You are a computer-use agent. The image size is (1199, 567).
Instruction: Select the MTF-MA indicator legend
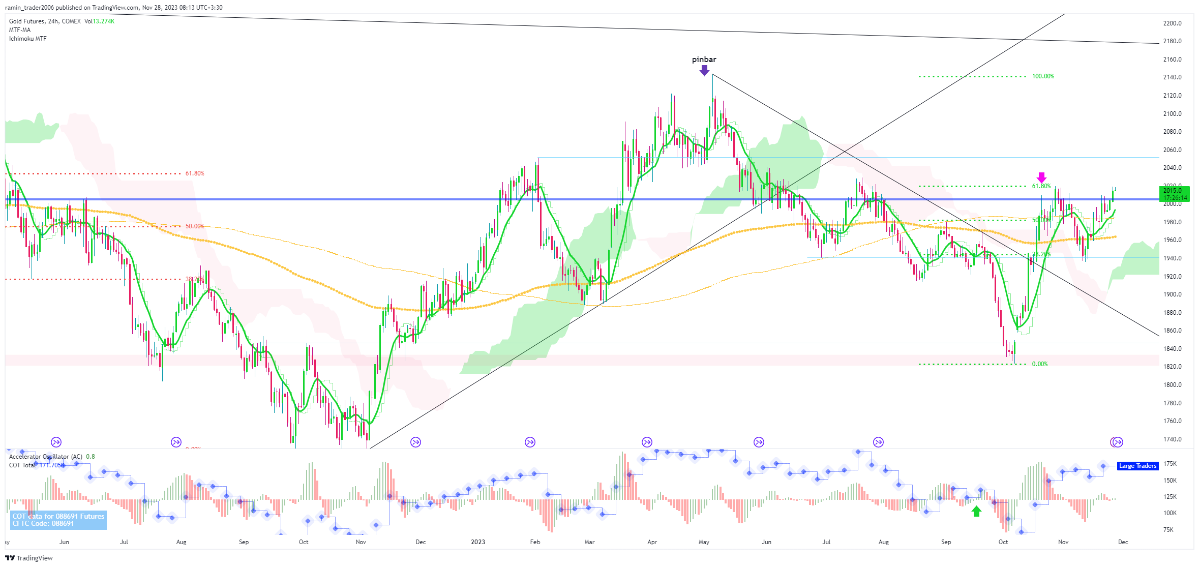20,30
